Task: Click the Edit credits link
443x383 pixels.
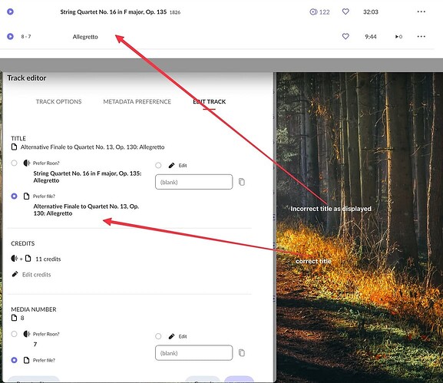Action: (x=36, y=275)
